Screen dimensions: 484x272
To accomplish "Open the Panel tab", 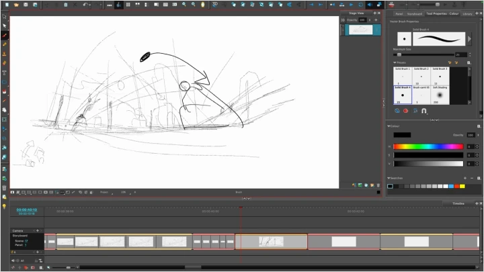I will coord(399,13).
